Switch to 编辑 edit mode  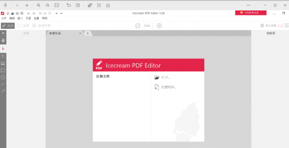[8, 26]
